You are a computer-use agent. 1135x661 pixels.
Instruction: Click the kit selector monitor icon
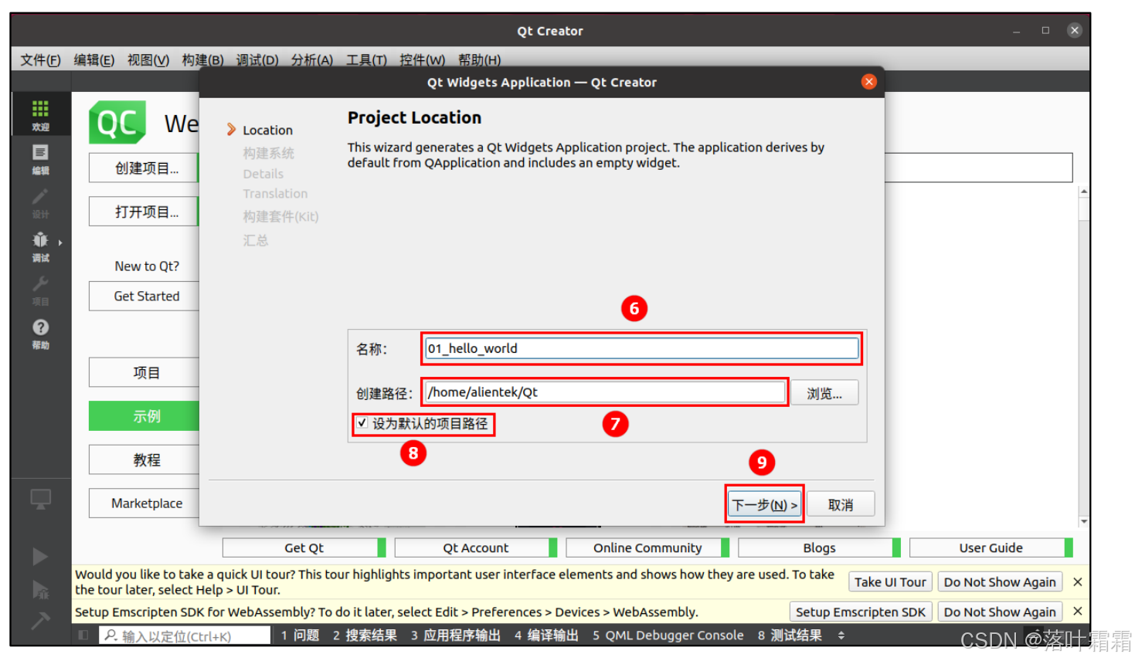40,499
